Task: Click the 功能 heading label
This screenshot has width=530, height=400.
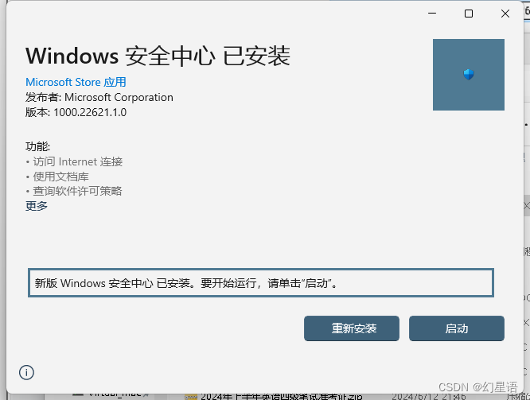Action: pyautogui.click(x=37, y=146)
